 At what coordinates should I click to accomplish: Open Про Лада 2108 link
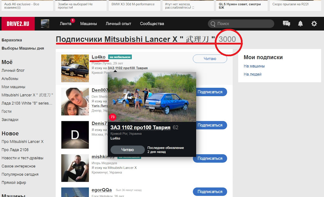coord(15,150)
